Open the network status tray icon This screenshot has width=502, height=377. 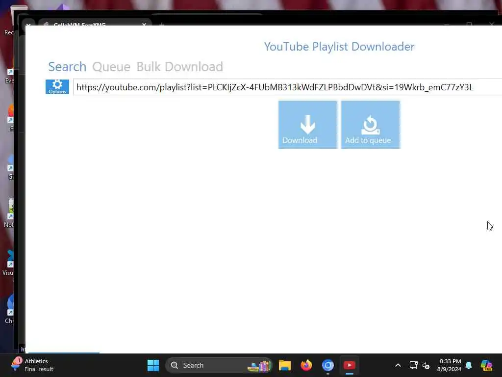pos(413,365)
